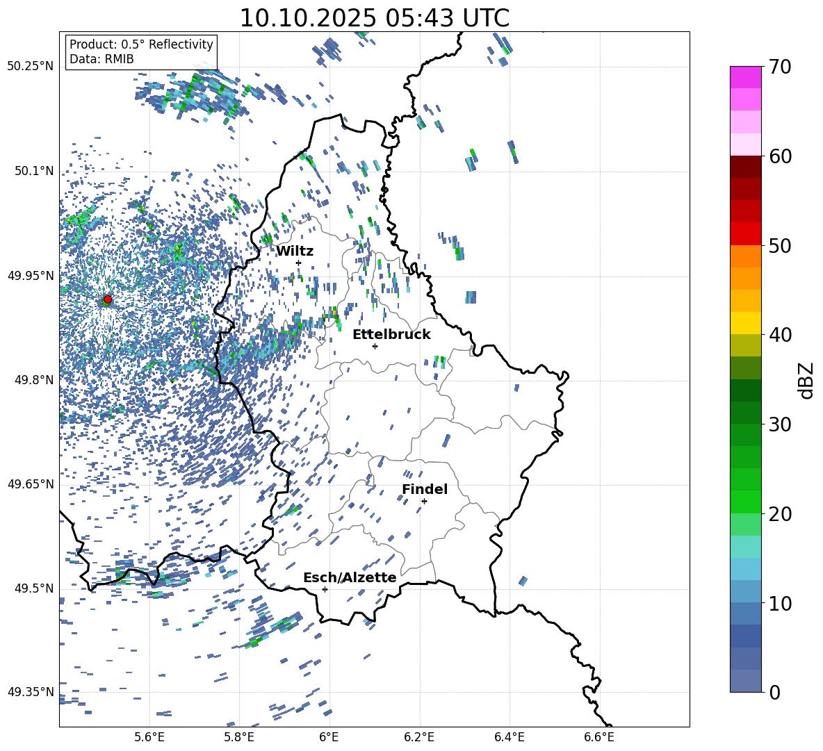Viewport: 823px width, 751px height.
Task: Click the Data: RMIB text
Action: 101,59
